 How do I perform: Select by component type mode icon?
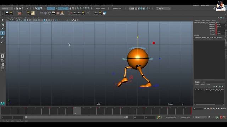[x=41, y=8]
